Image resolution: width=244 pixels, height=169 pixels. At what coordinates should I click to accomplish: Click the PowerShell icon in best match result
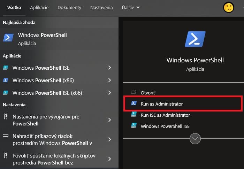[x=8, y=38]
